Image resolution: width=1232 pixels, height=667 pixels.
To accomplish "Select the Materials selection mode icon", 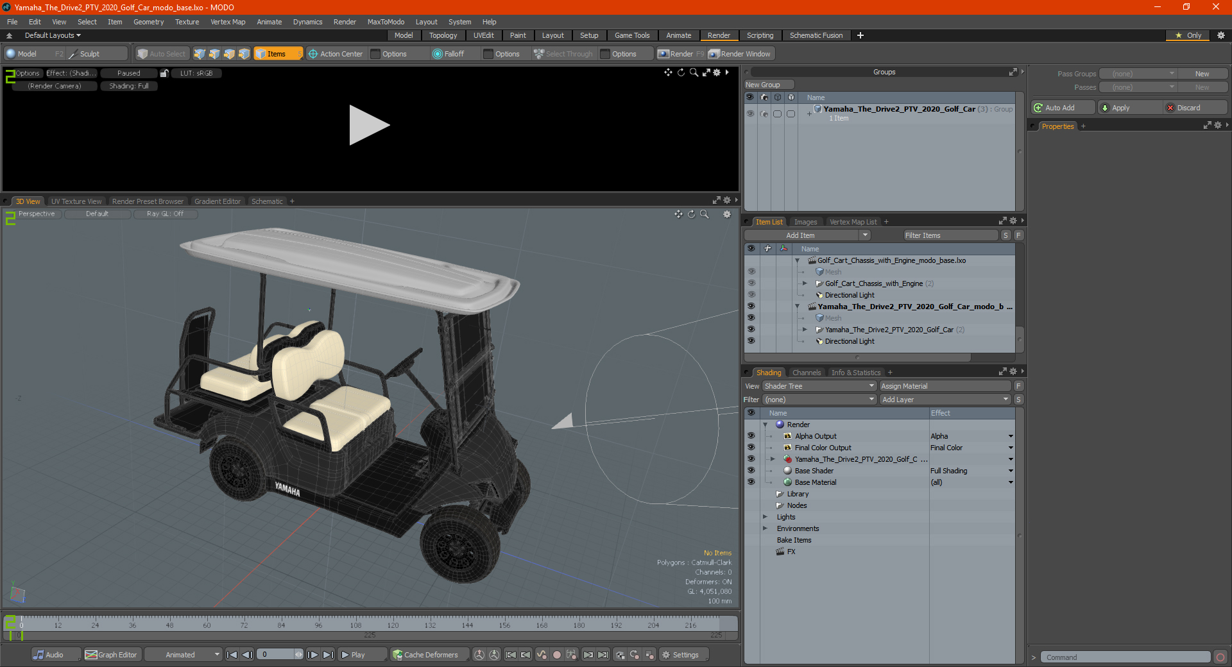I will click(x=244, y=54).
